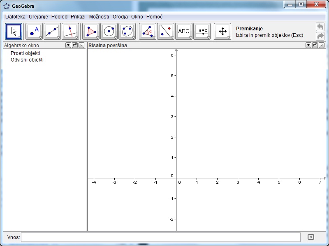Select the Line through two points tool

pyautogui.click(x=52, y=31)
